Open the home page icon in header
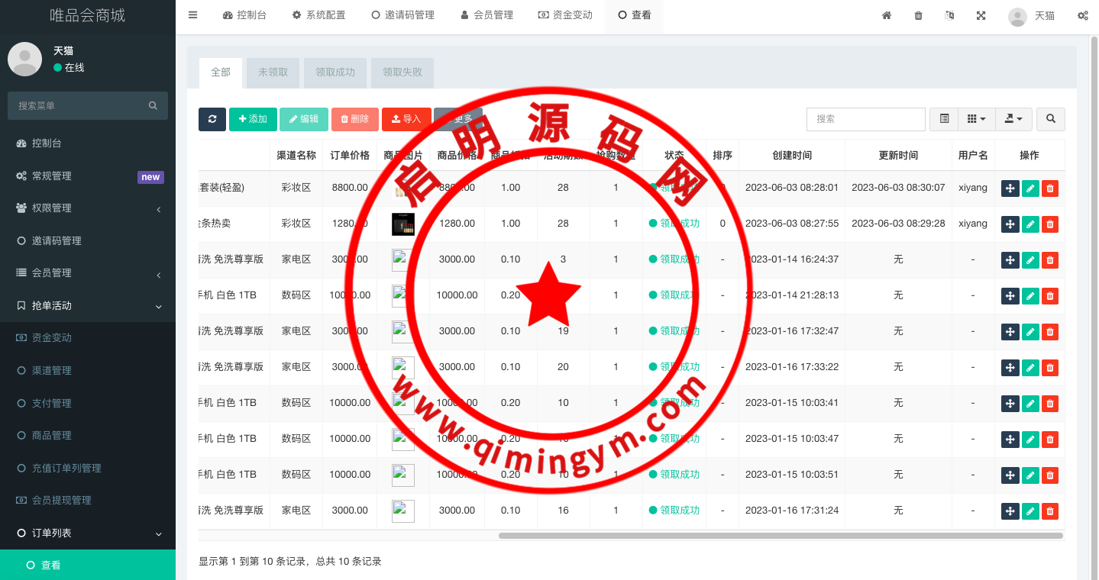 887,15
